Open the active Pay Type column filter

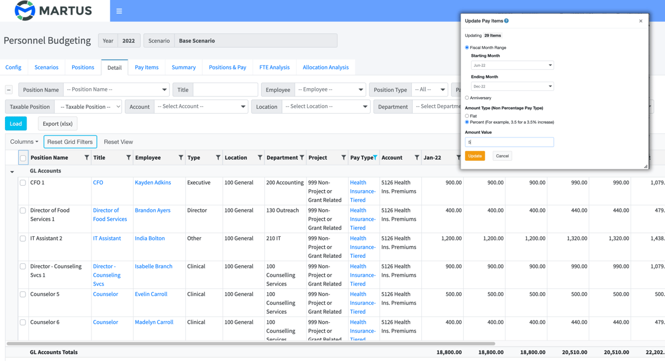pos(375,157)
